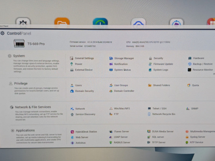Open Syslog Server link
215x161 pixels.
198,137
